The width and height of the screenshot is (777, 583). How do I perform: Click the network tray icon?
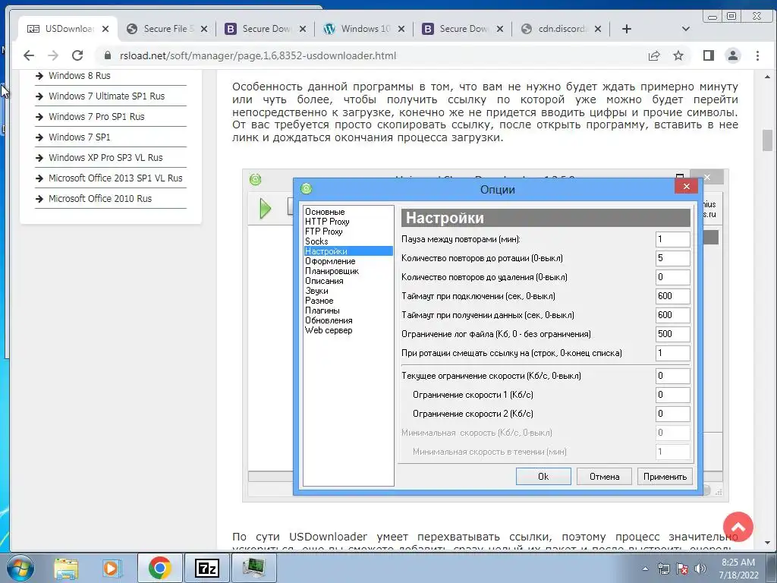coord(663,569)
